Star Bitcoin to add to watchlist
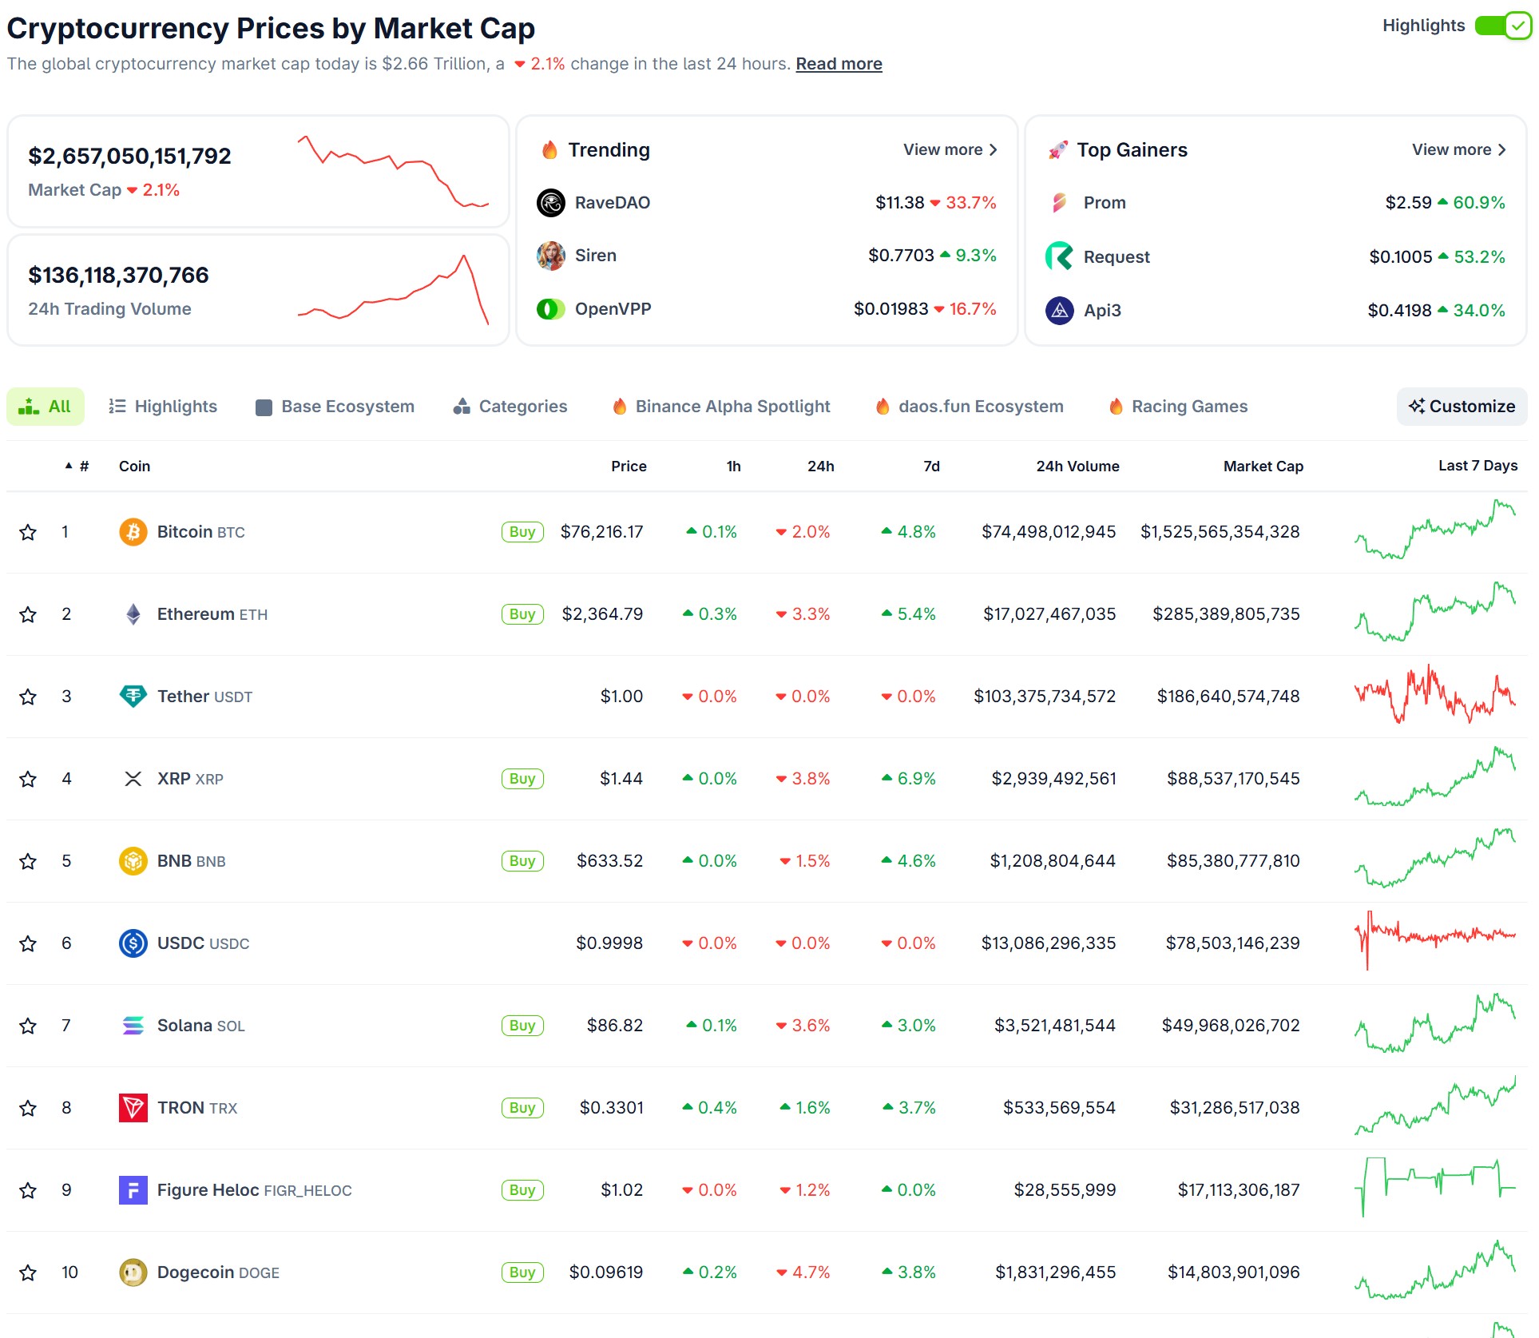This screenshot has width=1539, height=1338. point(28,532)
